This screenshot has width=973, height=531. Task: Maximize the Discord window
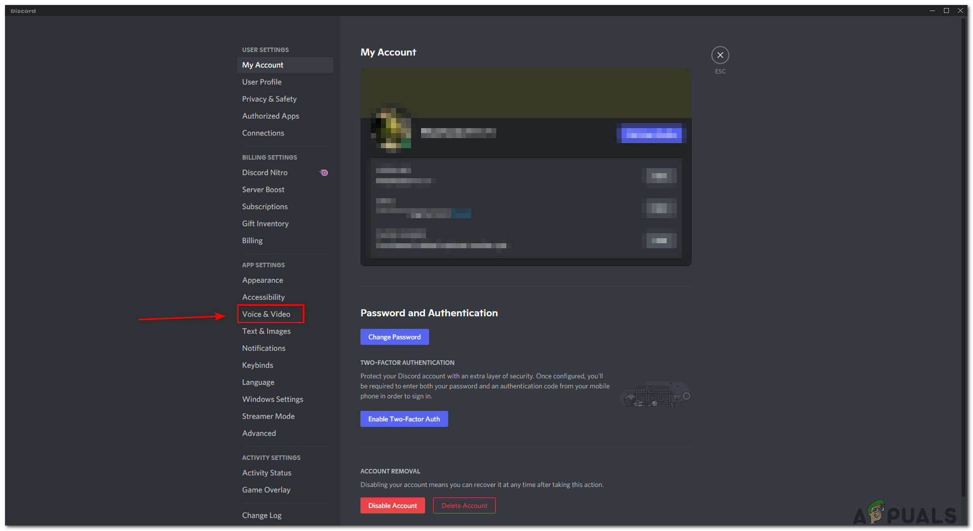pyautogui.click(x=946, y=11)
